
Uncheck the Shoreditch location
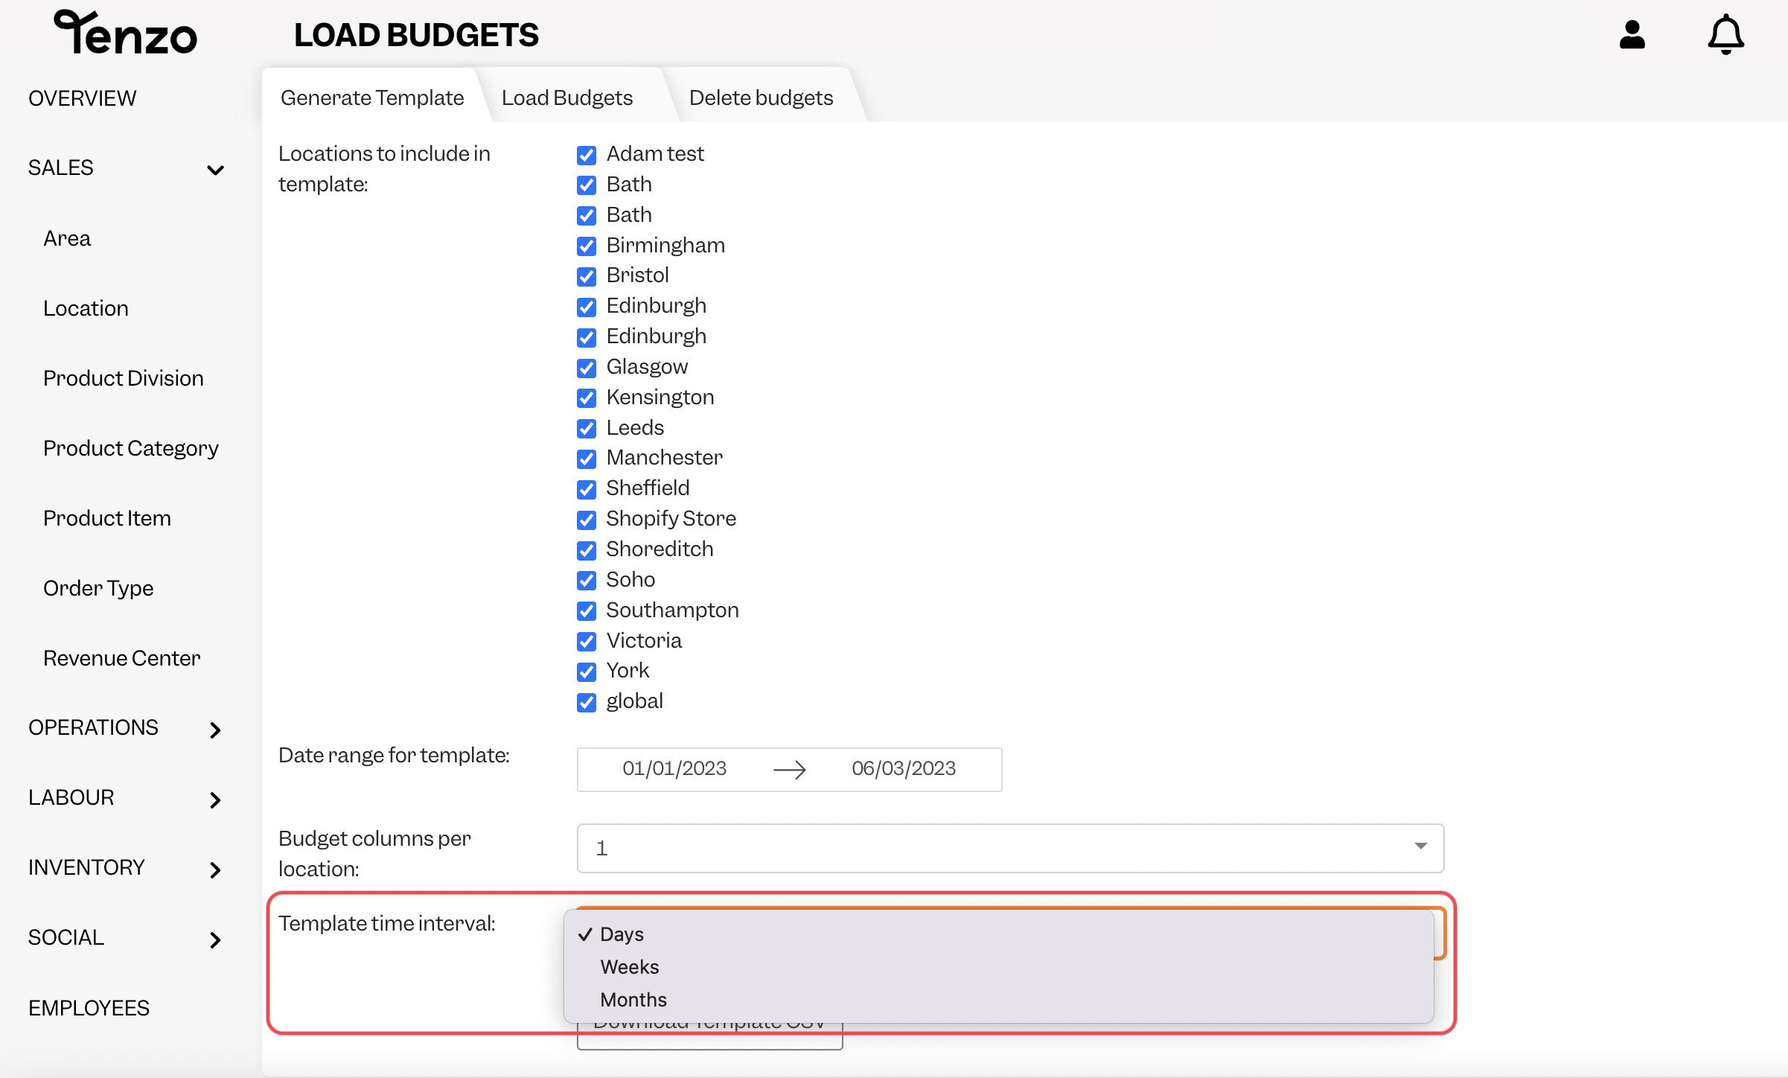pos(587,550)
